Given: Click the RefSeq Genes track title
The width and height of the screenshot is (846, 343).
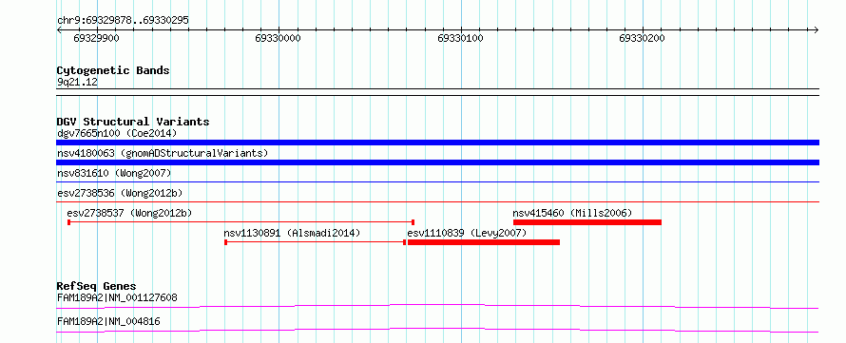Looking at the screenshot, I should [x=97, y=286].
